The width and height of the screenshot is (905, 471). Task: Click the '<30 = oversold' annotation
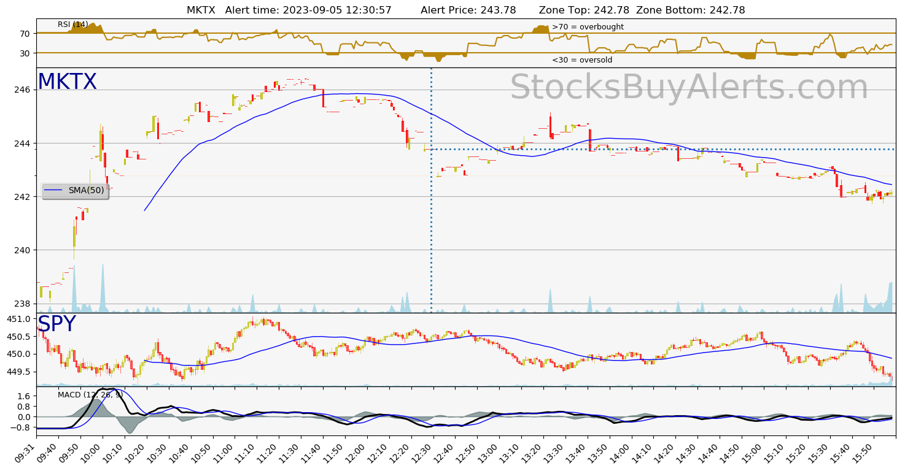582,60
